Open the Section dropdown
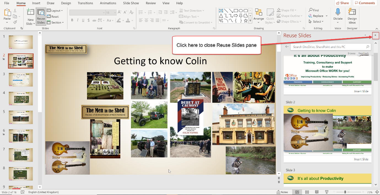380x195 pixels. click(55, 23)
